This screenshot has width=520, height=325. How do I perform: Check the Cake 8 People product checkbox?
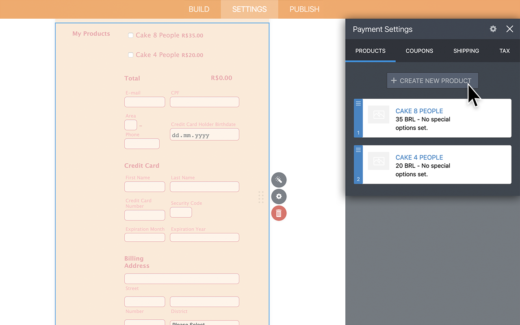(131, 35)
